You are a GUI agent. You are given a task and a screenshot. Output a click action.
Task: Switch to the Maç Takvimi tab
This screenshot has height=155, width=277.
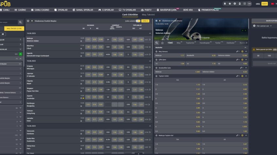(148, 15)
